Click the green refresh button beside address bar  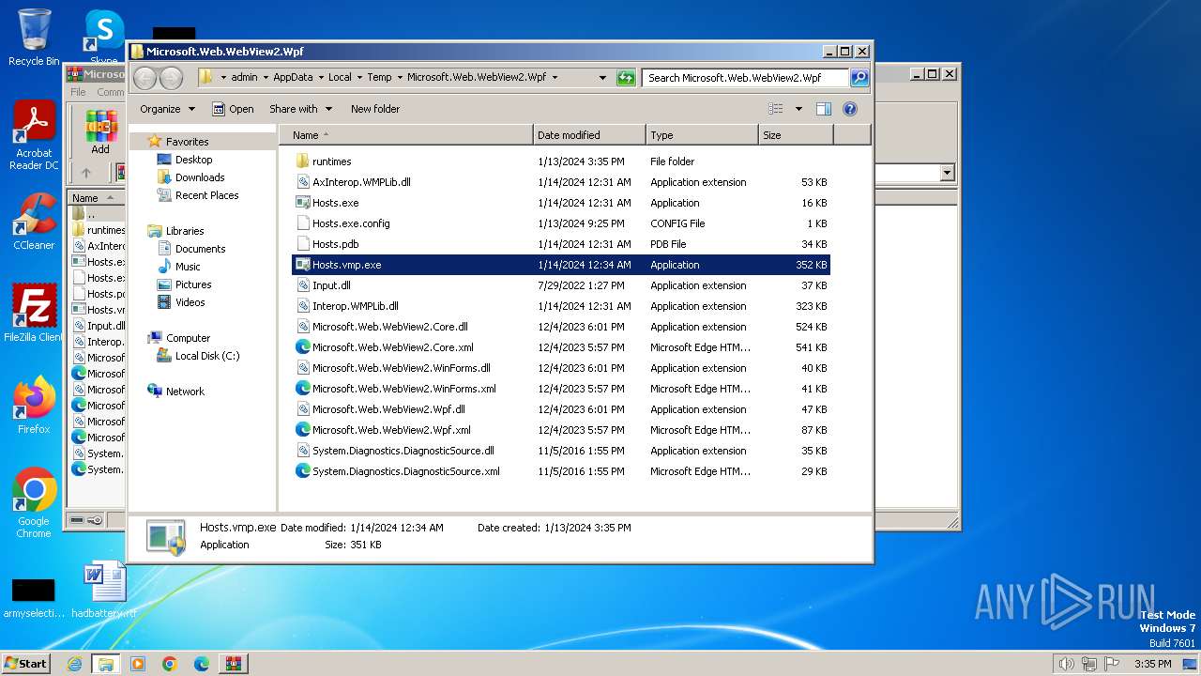(x=626, y=78)
